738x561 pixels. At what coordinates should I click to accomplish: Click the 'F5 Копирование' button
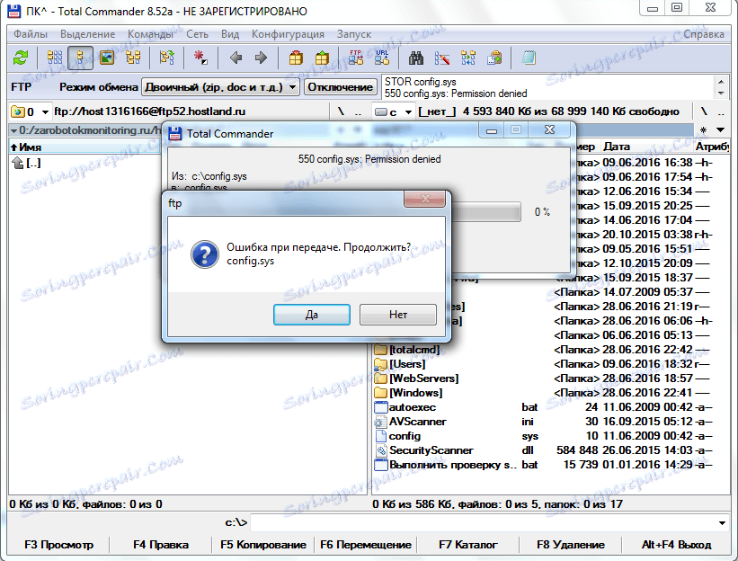(x=263, y=545)
